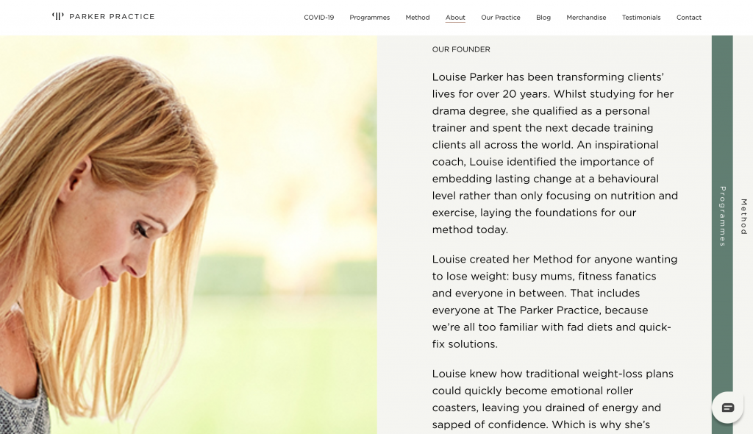Screen dimensions: 753x434
Task: Click the first paragraph about Louise Parker
Action: [x=554, y=153]
